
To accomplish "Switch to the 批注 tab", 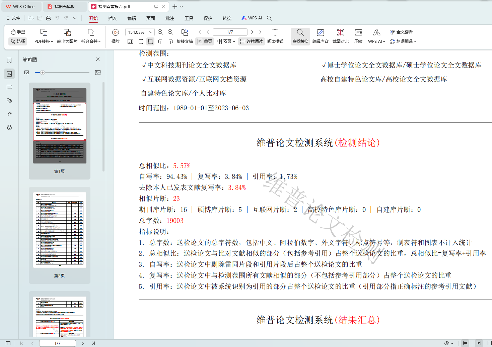I will (x=170, y=18).
